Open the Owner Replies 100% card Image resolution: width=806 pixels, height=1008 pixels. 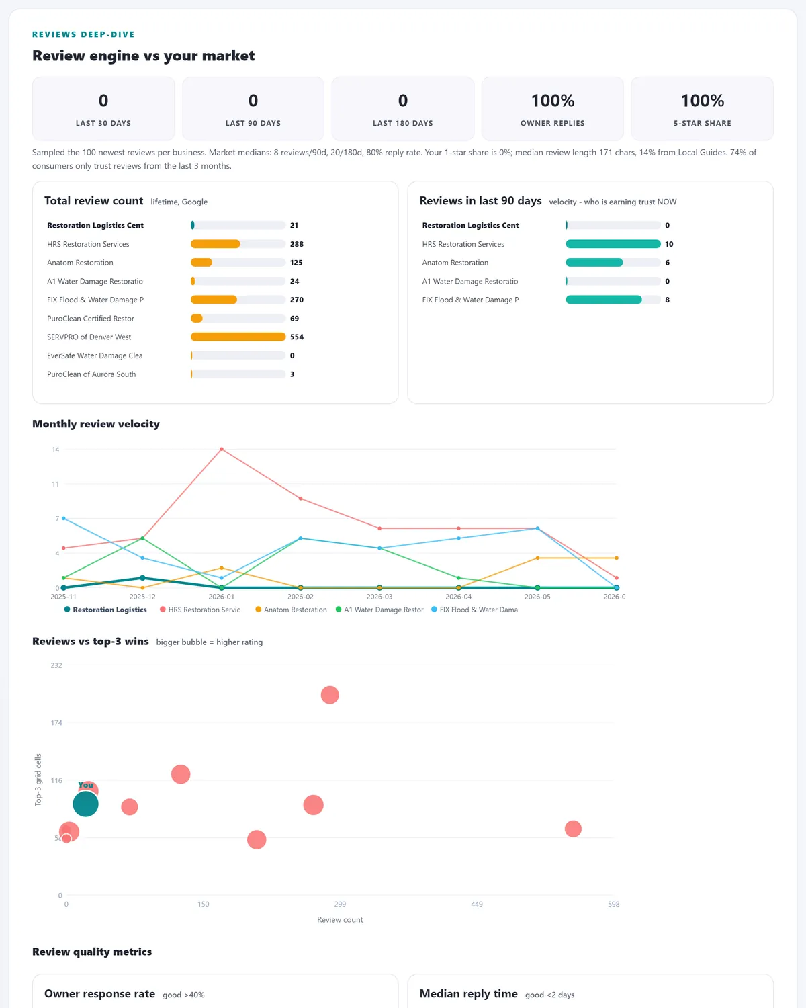pos(553,108)
